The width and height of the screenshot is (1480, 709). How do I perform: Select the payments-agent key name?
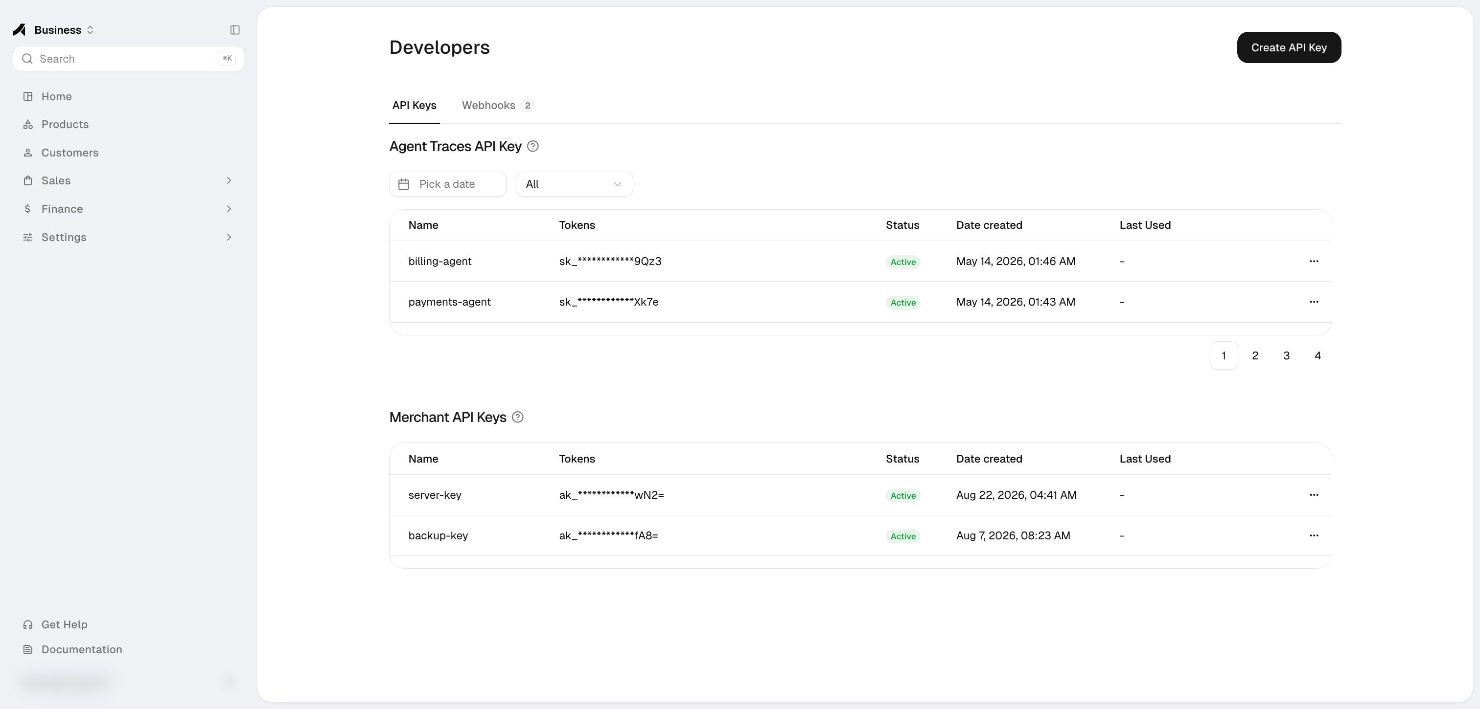tap(449, 302)
